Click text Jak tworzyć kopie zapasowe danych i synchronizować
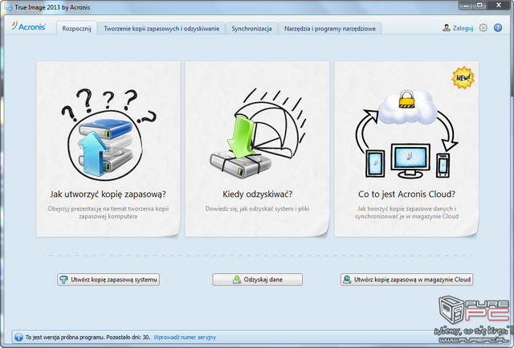 click(406, 212)
